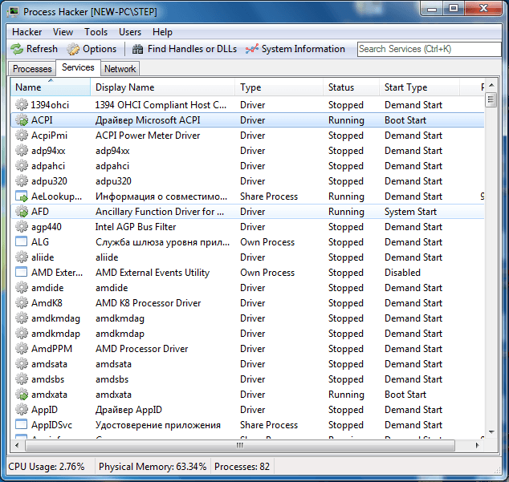This screenshot has height=482, width=509.
Task: Click 'System Start' cell in AFD row
Action: 410,212
